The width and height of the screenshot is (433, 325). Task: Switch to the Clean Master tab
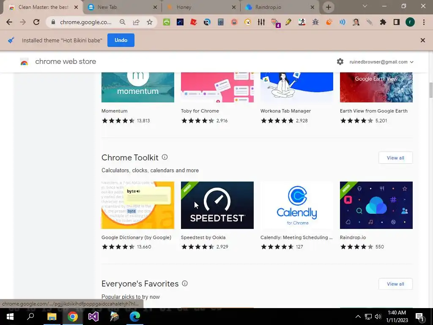43,7
